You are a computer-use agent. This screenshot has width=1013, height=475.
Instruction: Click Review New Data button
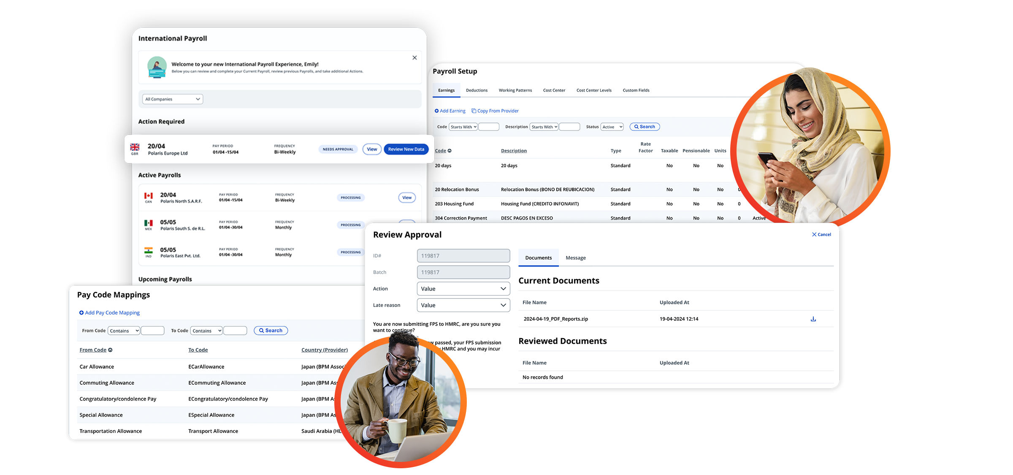coord(406,149)
